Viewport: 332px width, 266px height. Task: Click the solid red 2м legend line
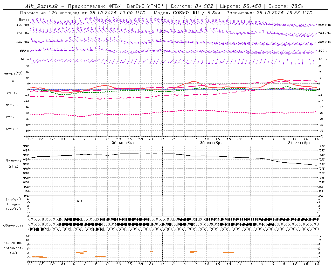click(12, 84)
